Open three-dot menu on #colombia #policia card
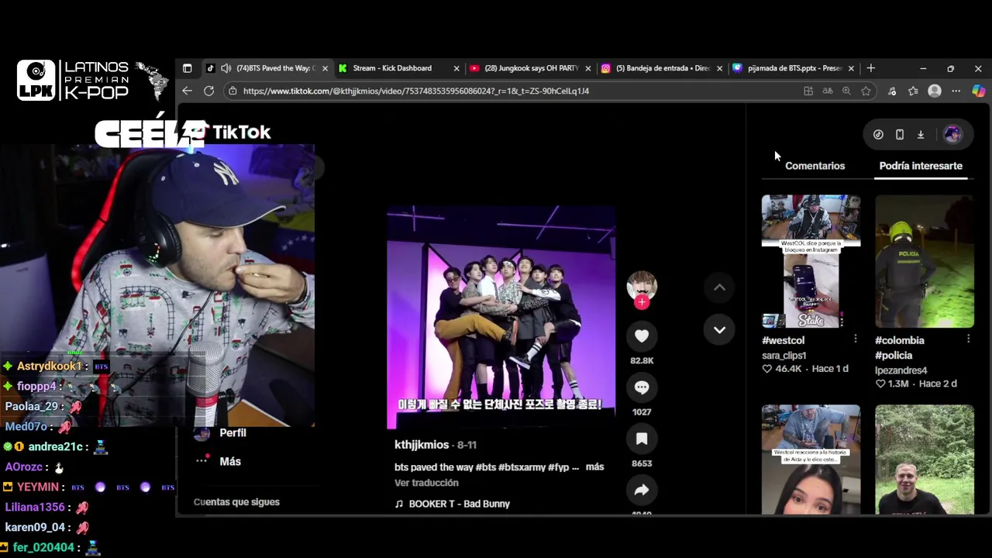Image resolution: width=992 pixels, height=558 pixels. pos(969,339)
